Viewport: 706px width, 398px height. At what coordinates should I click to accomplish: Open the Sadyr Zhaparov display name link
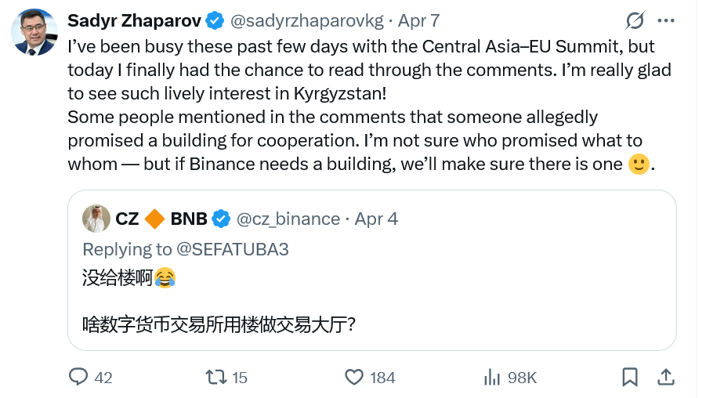pos(135,20)
